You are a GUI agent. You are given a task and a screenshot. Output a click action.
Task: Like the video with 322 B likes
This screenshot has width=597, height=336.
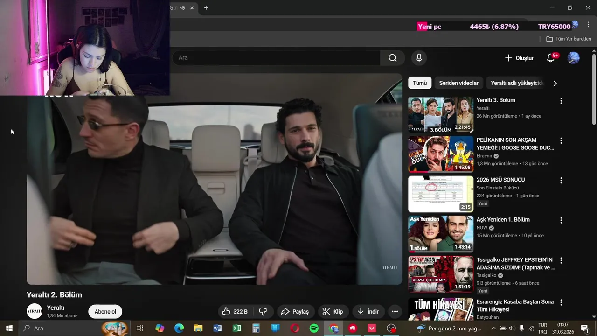coord(235,312)
